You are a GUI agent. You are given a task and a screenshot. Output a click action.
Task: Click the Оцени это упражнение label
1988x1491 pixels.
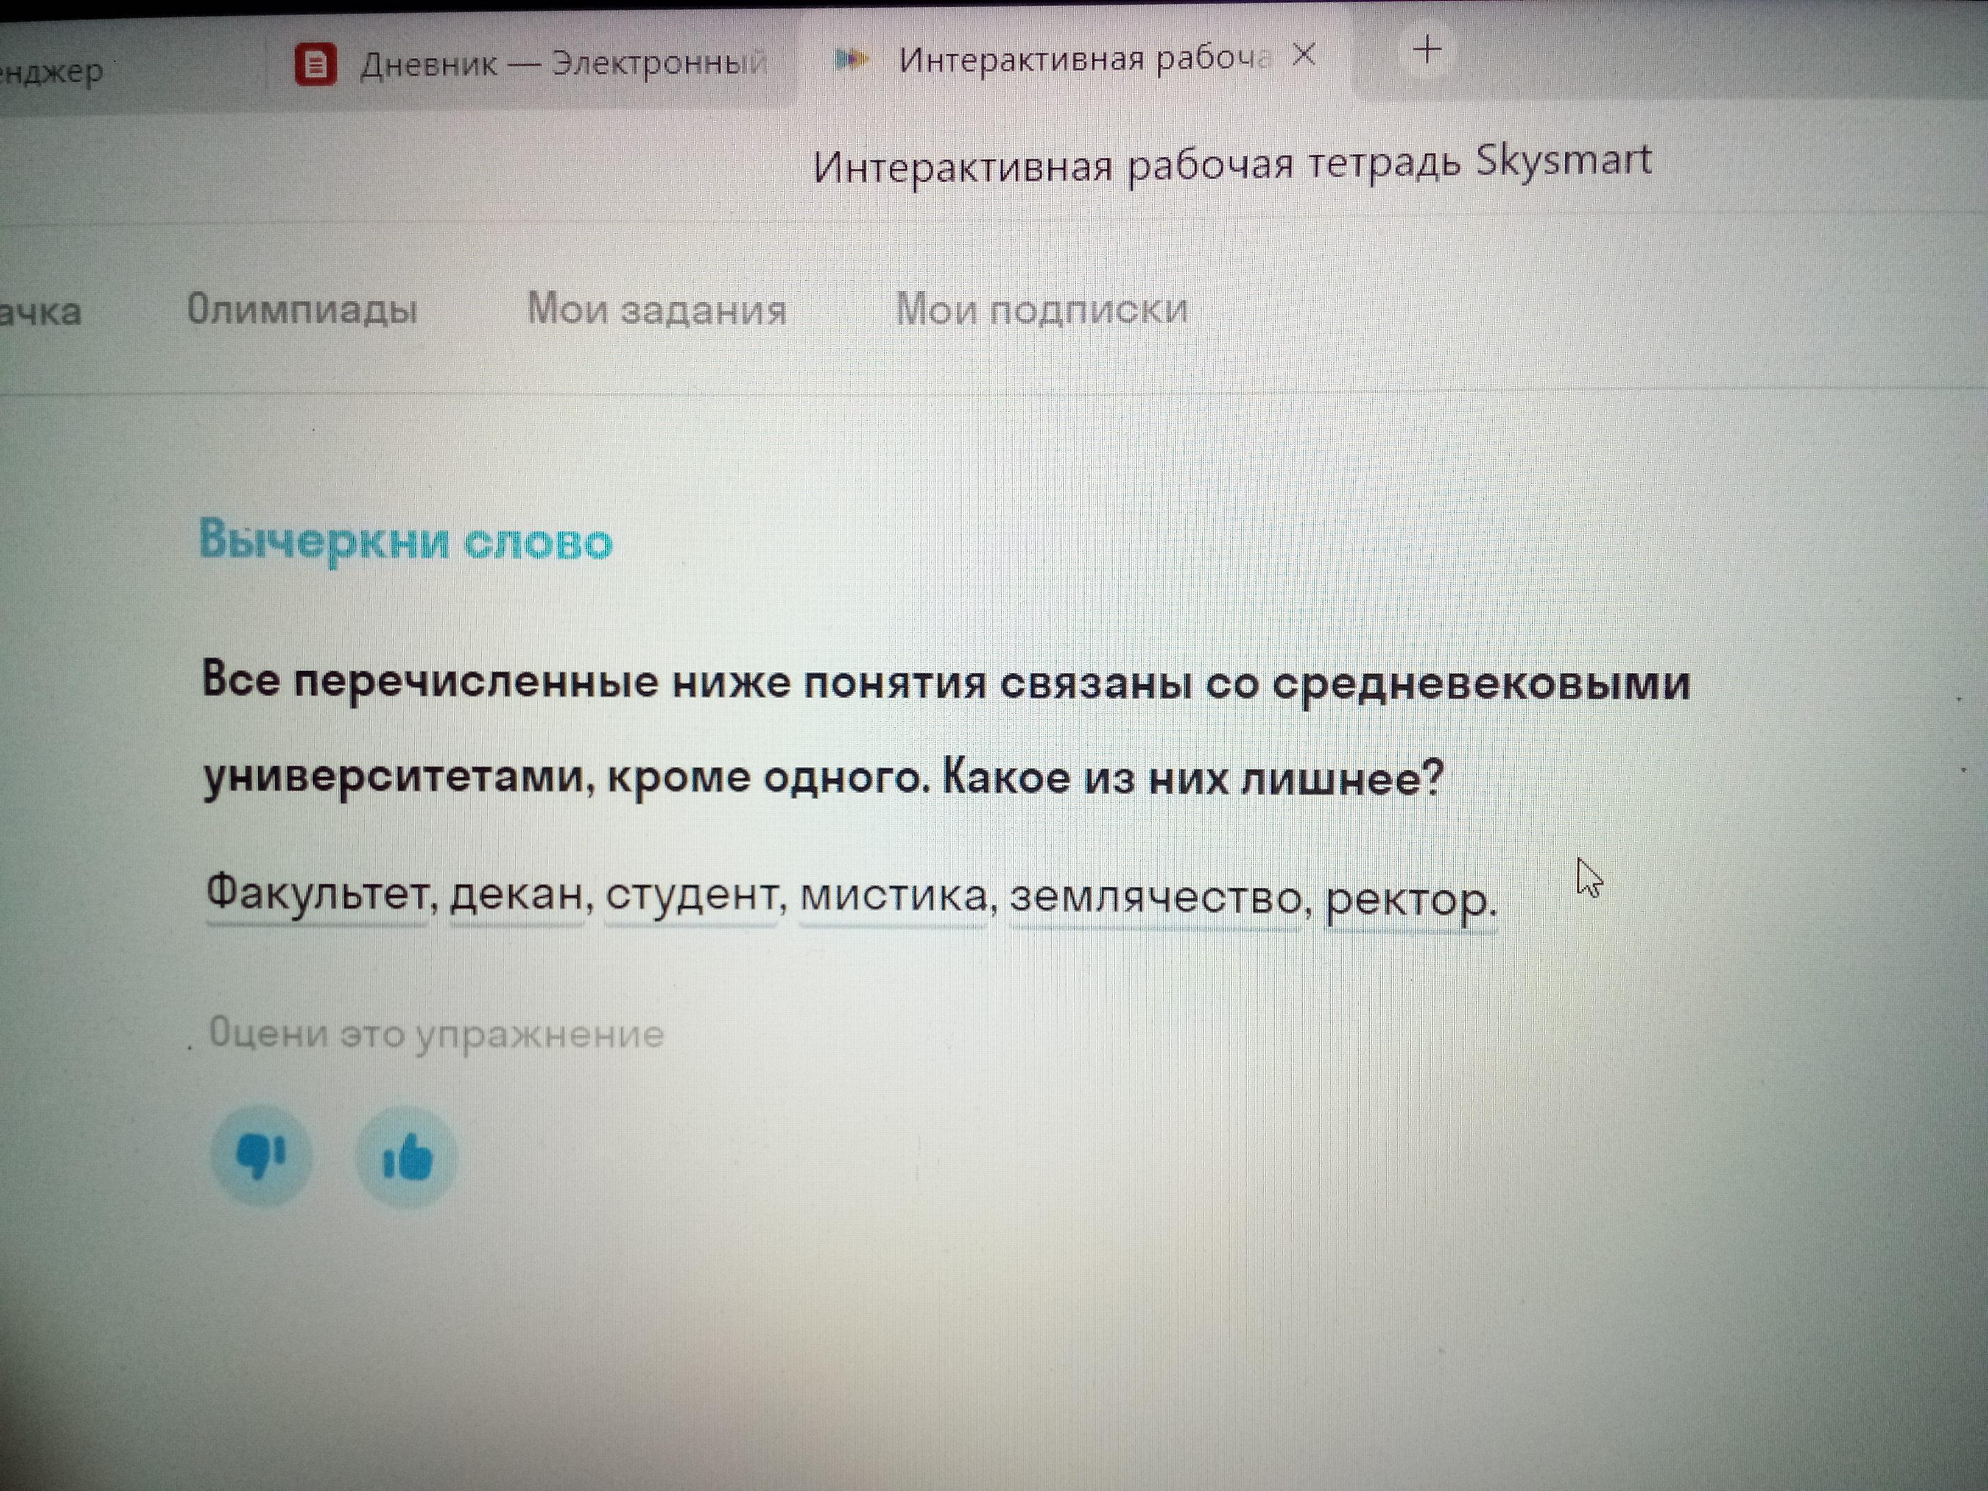coord(436,1034)
